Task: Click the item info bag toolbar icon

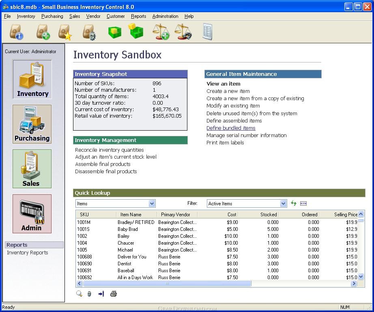Action: (16, 32)
